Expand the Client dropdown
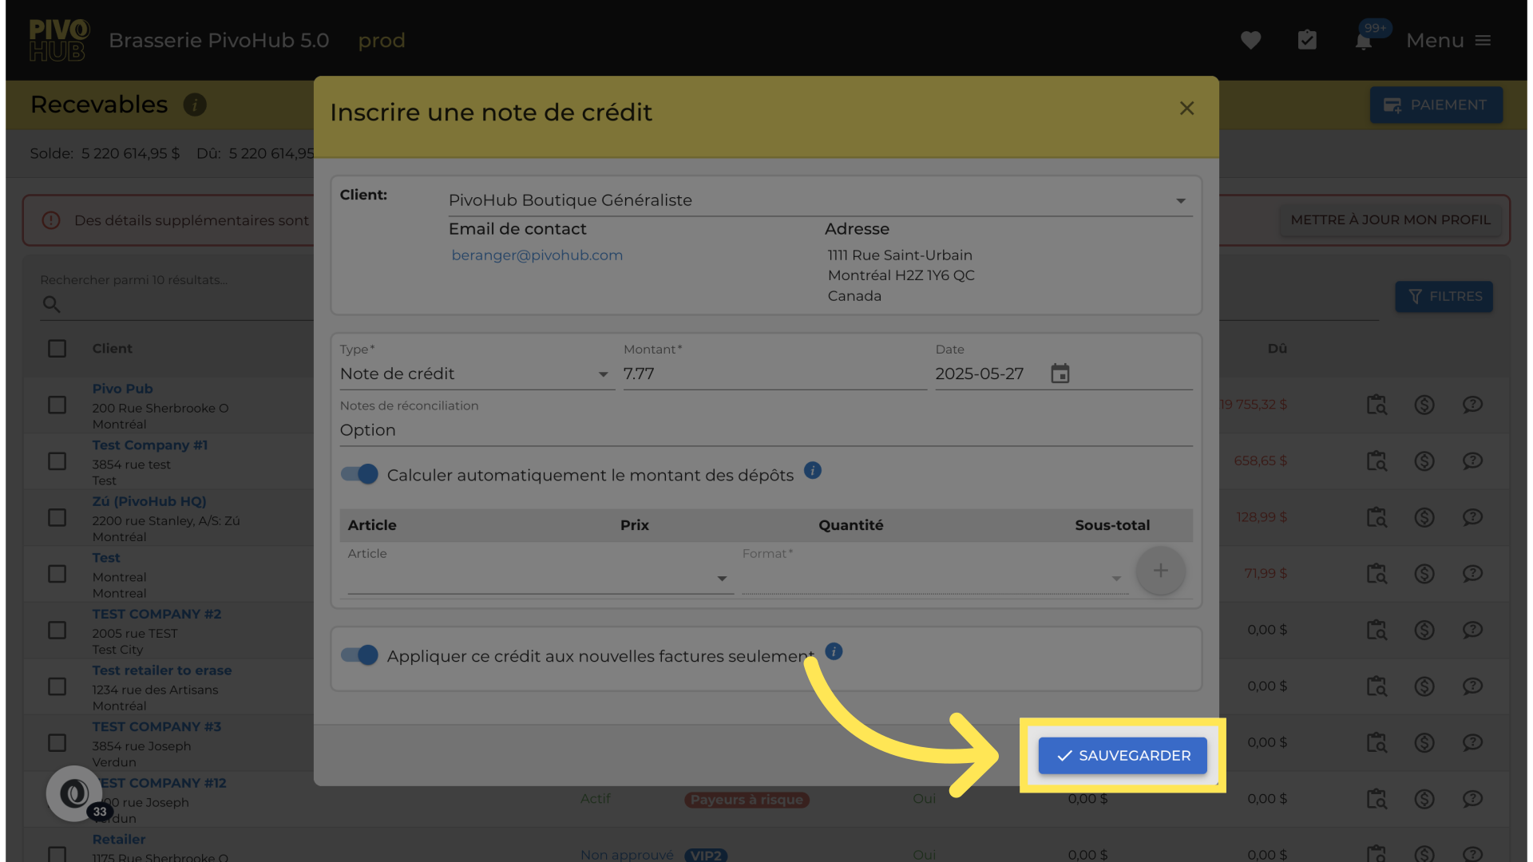 pos(1180,200)
